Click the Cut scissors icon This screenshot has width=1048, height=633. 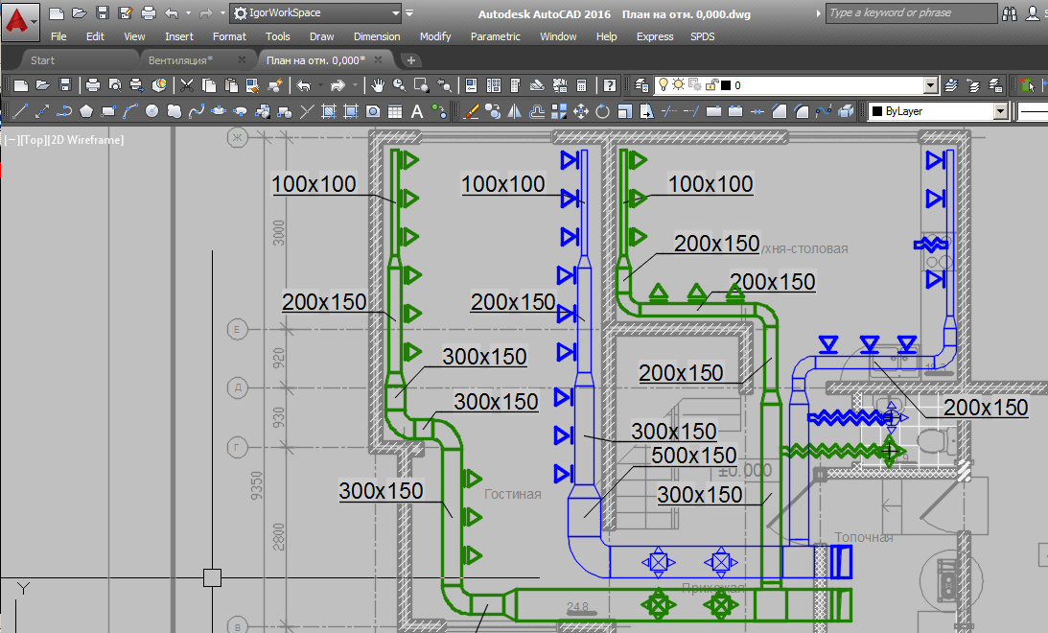187,85
